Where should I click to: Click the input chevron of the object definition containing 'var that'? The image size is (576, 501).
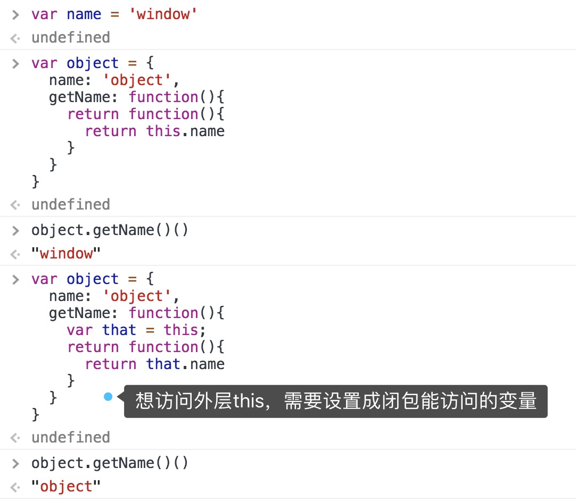point(16,279)
